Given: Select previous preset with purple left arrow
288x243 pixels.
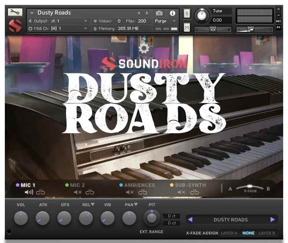Looking at the screenshot, I should pos(190,220).
